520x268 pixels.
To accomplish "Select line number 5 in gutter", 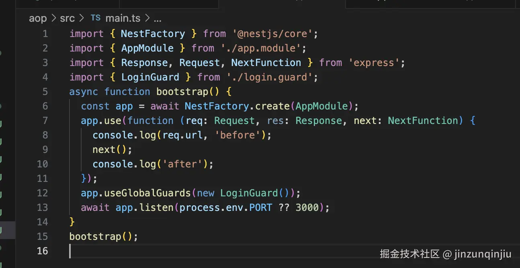I will pyautogui.click(x=45, y=92).
